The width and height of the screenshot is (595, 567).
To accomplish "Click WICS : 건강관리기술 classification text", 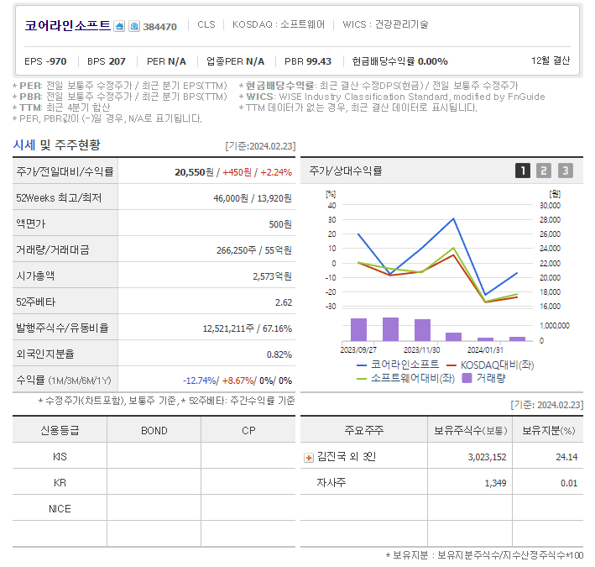I will [x=385, y=24].
